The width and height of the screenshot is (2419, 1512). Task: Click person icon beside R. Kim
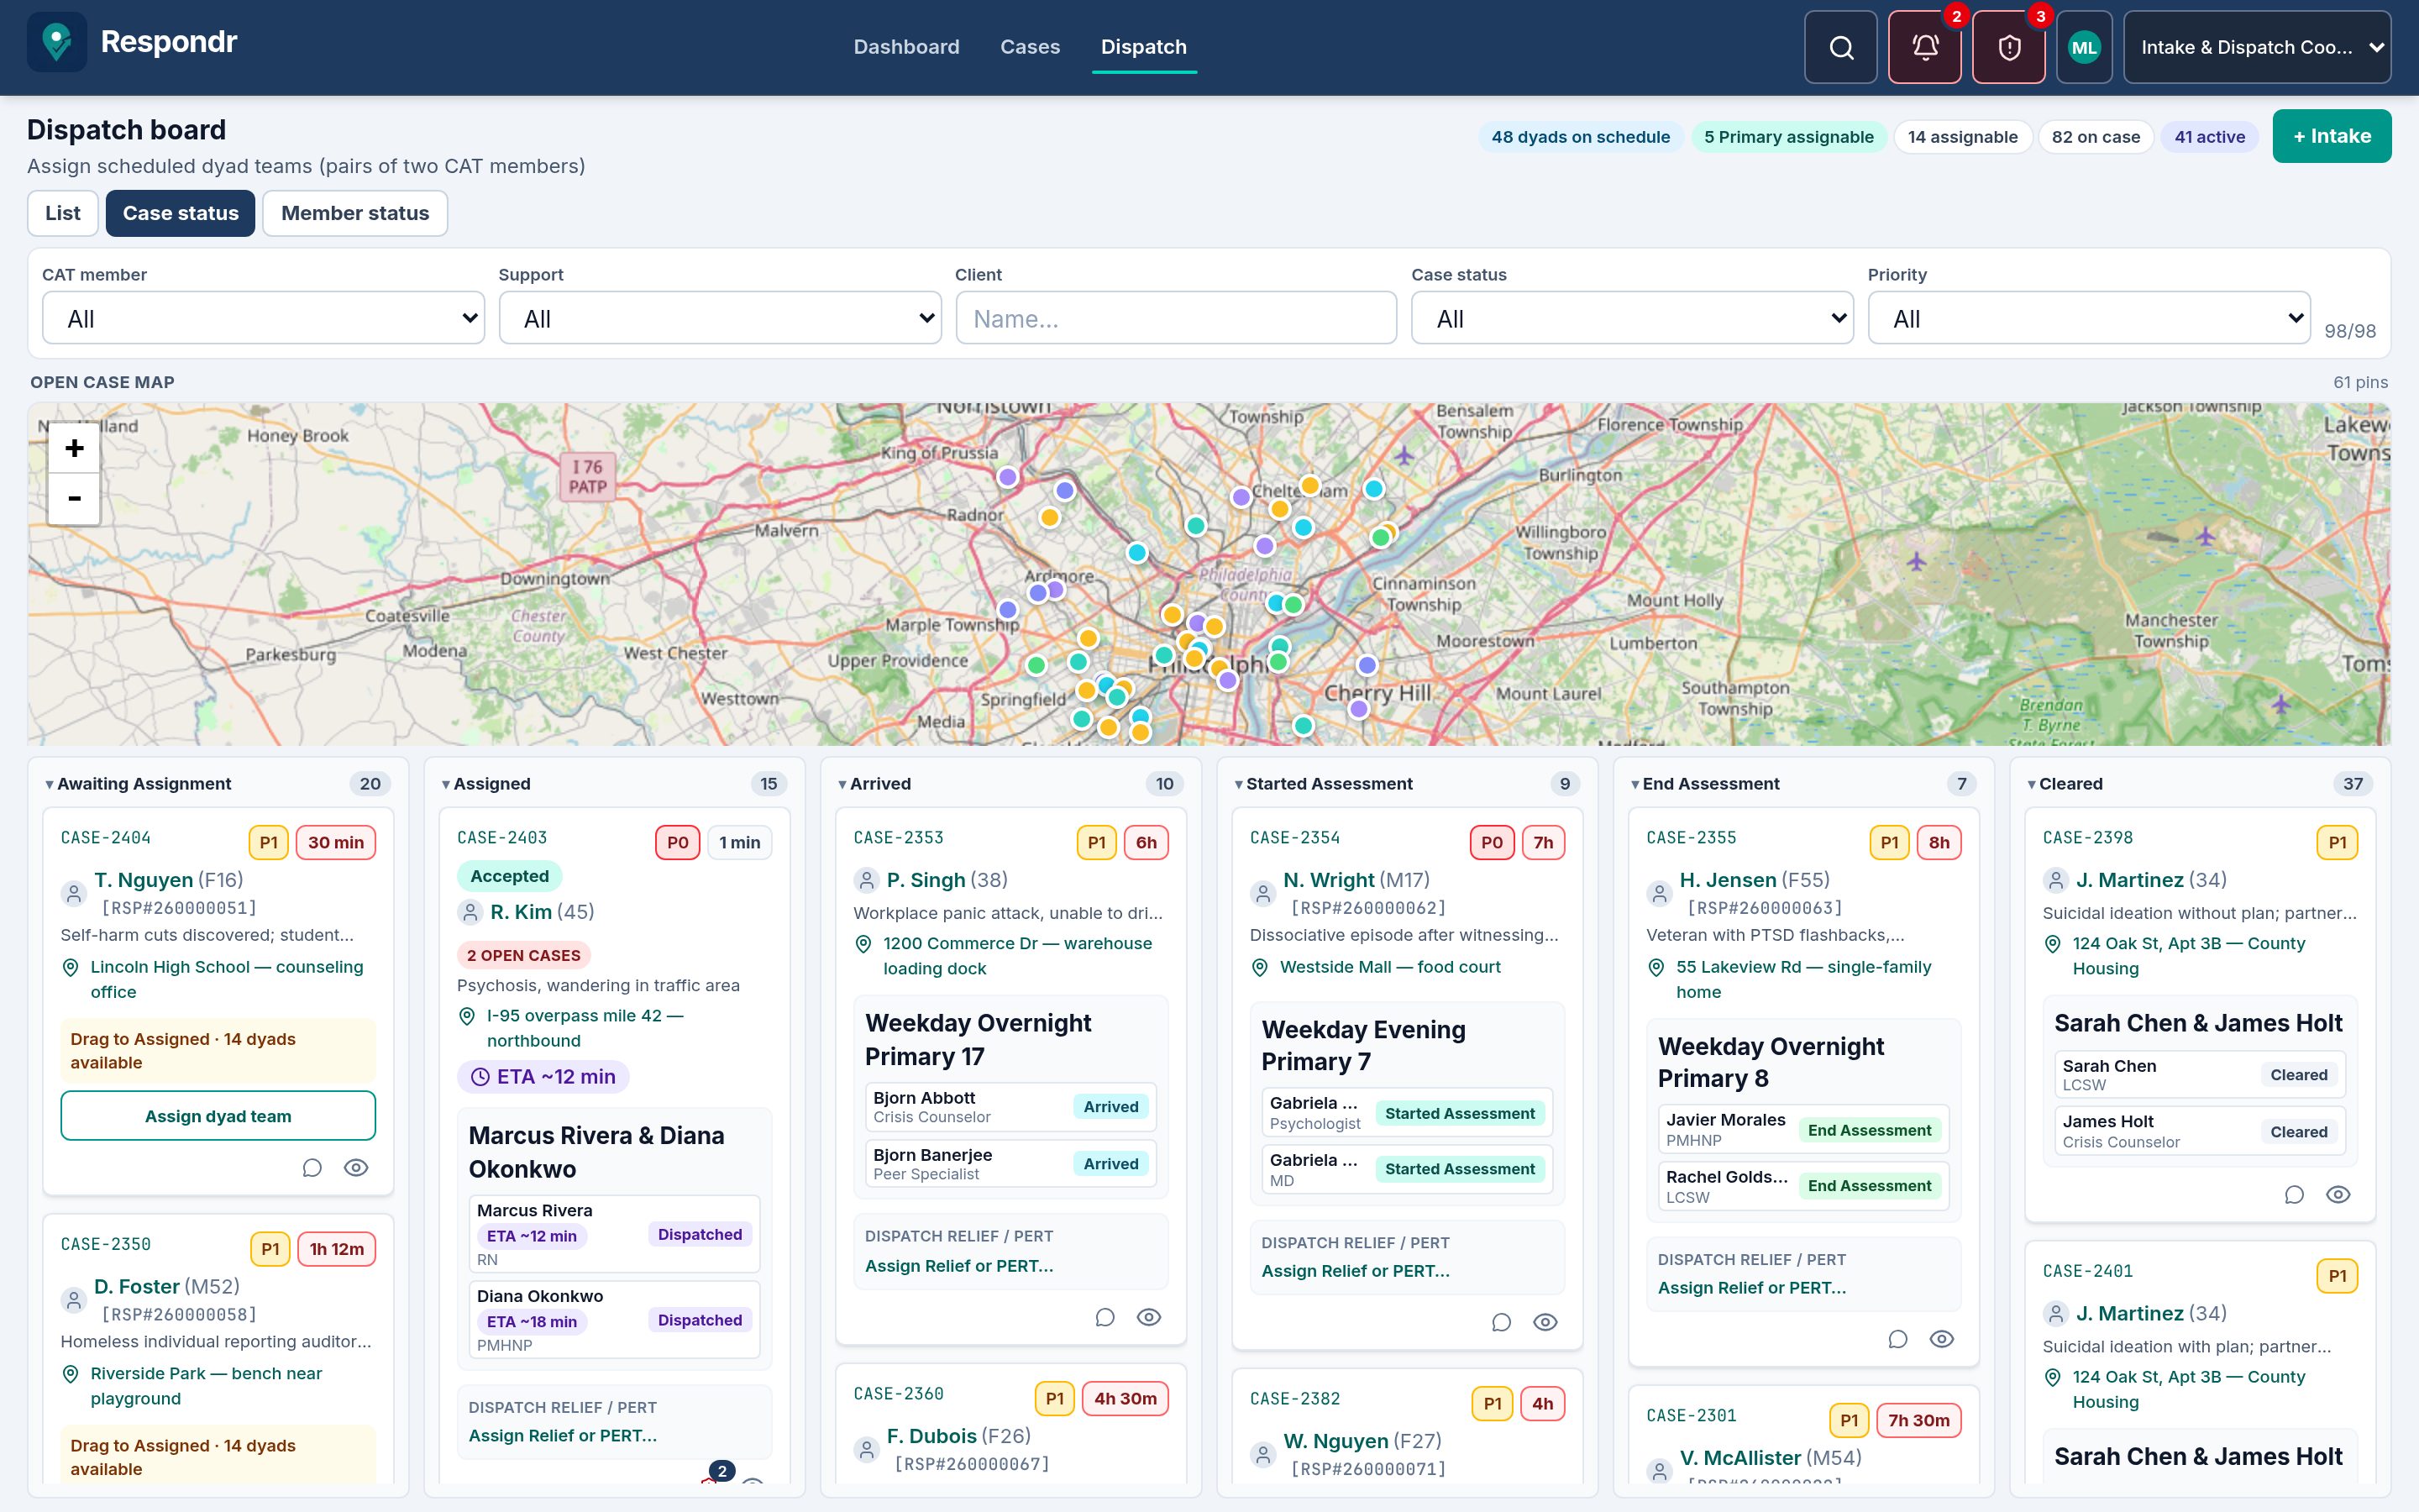click(x=470, y=912)
